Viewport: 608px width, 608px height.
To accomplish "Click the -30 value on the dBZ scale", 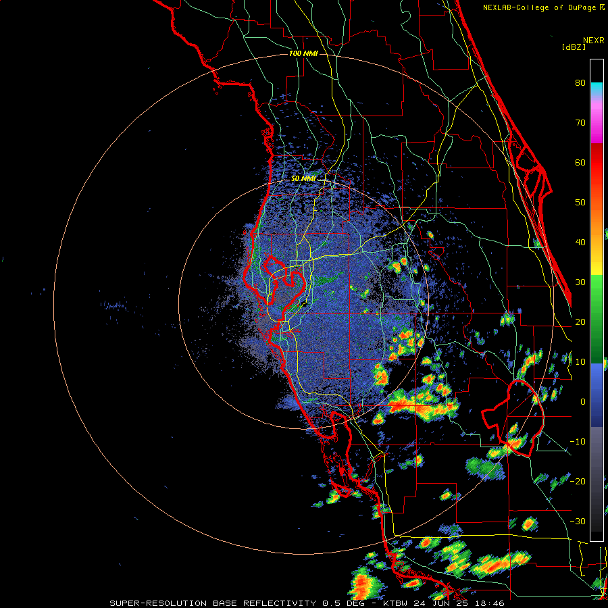I will (x=578, y=522).
